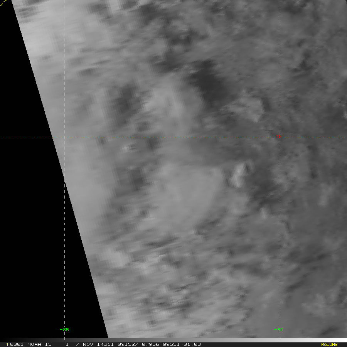The height and width of the screenshot is (347, 347).
Task: Click the 7 NOV date text
Action: (x=84, y=344)
